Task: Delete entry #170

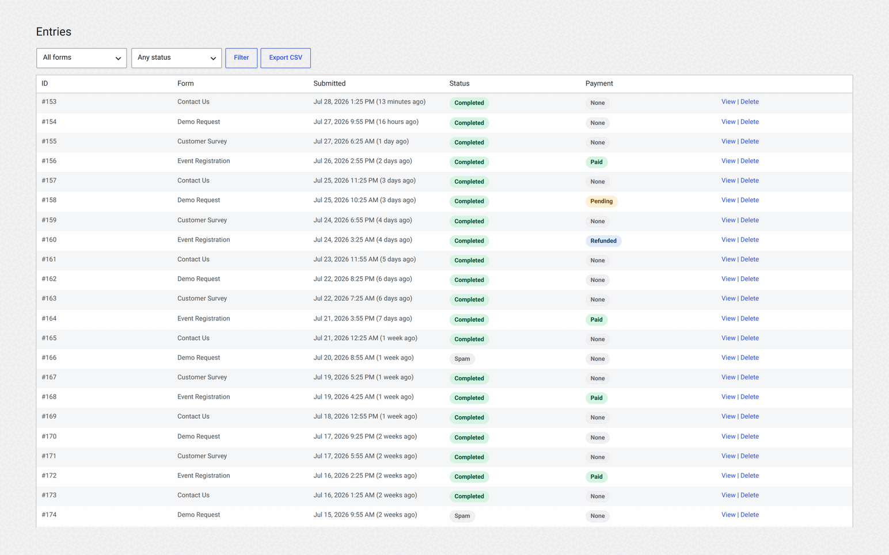Action: [x=750, y=437]
